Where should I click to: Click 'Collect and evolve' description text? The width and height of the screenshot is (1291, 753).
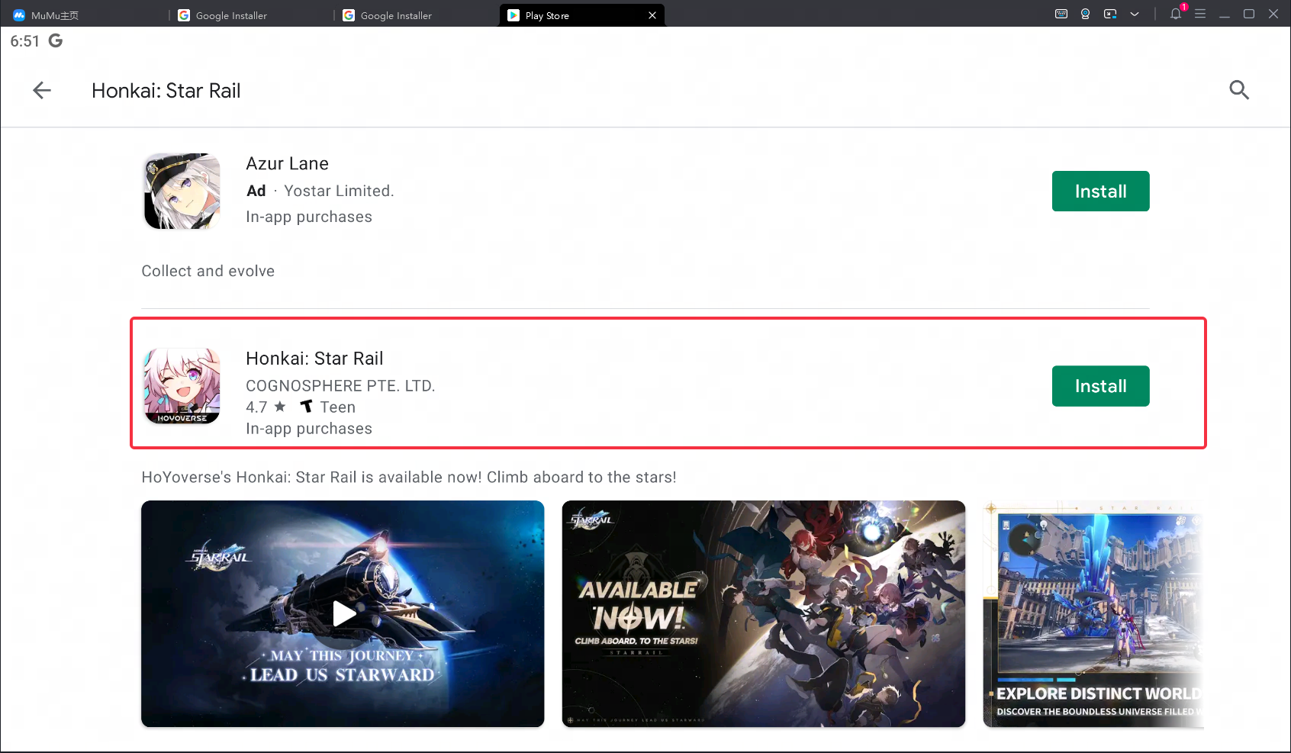pos(208,271)
